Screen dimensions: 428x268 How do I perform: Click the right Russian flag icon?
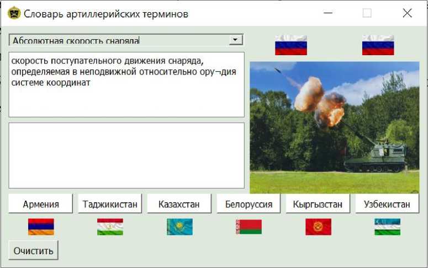click(x=378, y=45)
